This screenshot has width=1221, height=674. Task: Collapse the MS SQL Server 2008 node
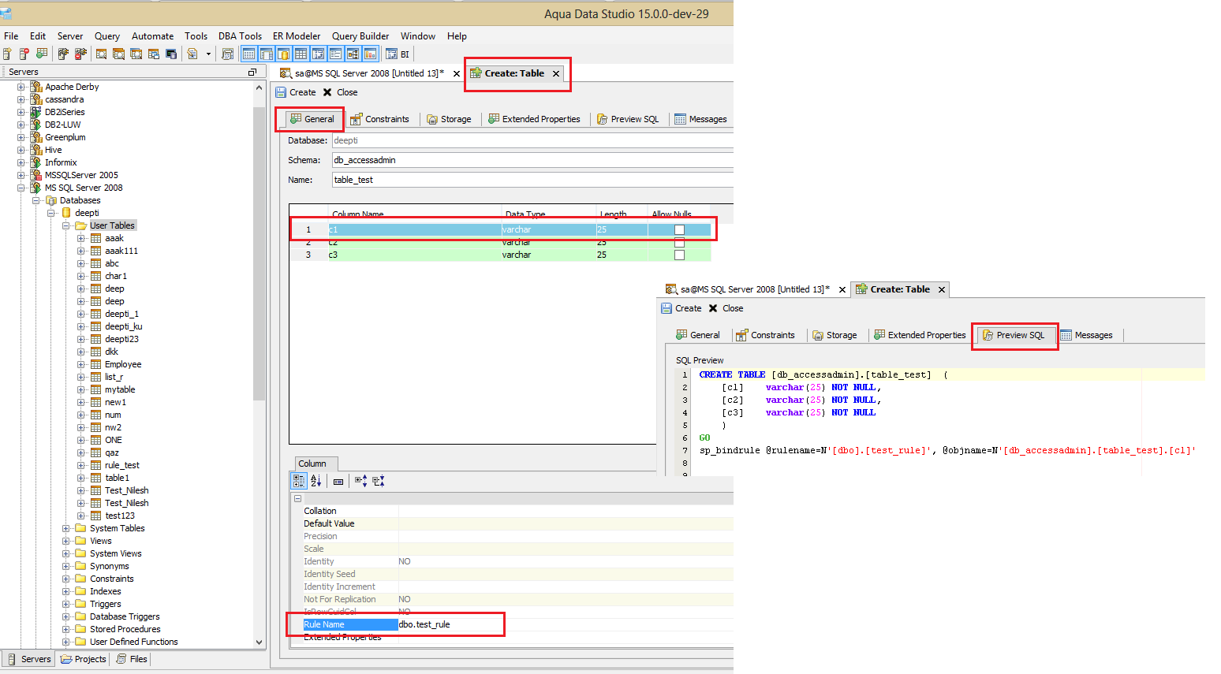[21, 188]
